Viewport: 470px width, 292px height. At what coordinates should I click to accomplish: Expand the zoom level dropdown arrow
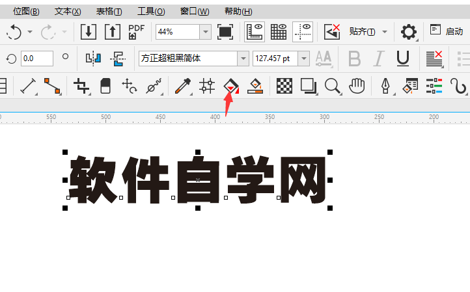tap(206, 32)
